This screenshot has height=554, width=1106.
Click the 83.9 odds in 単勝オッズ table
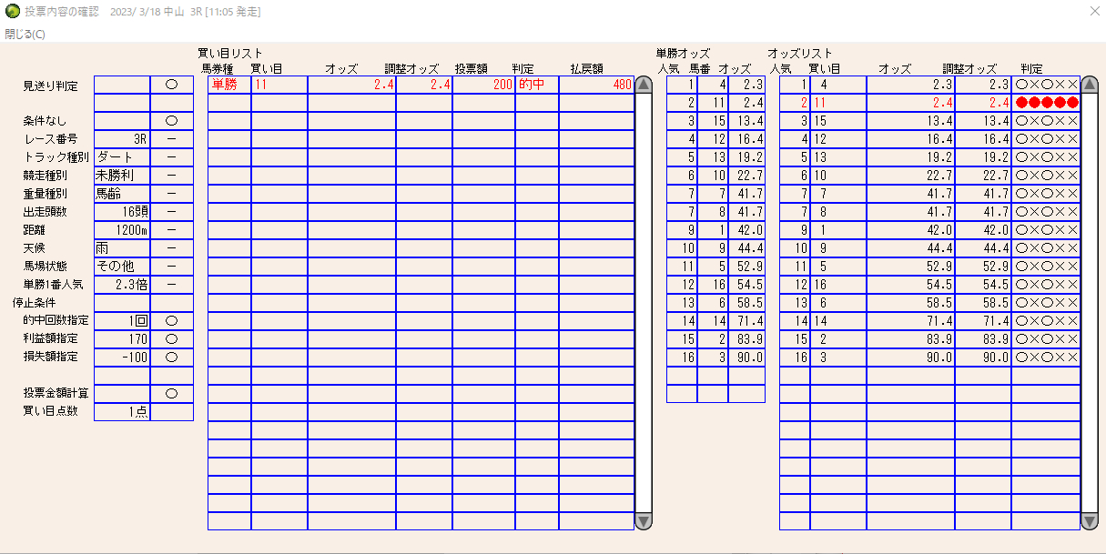pos(746,339)
